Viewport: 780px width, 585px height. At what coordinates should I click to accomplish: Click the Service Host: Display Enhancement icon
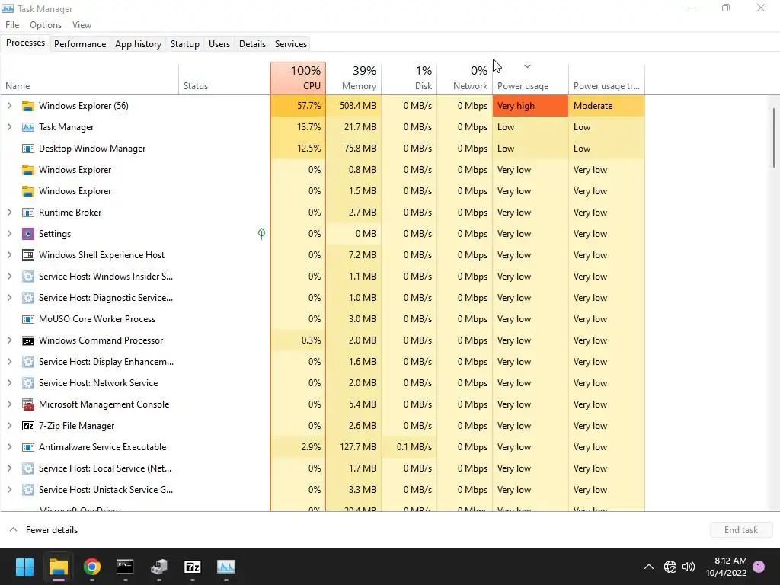point(28,362)
